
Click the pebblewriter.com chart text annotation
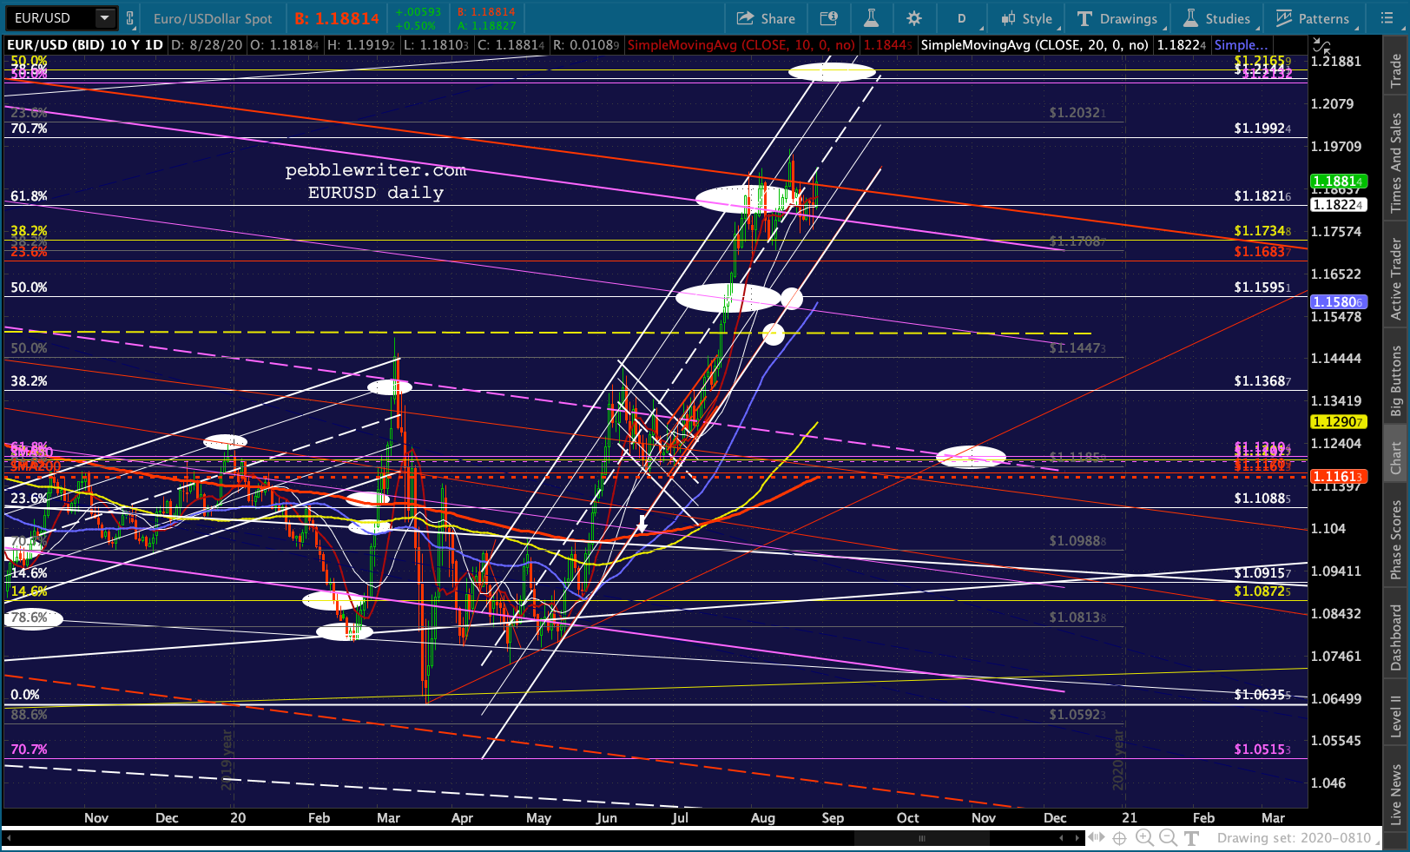(x=376, y=170)
